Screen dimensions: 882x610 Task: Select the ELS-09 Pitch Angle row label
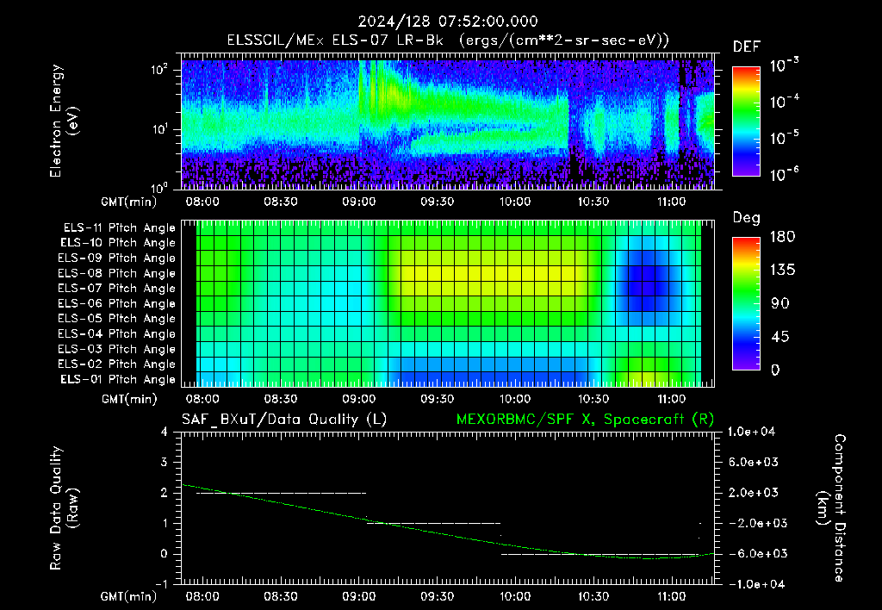pyautogui.click(x=117, y=258)
